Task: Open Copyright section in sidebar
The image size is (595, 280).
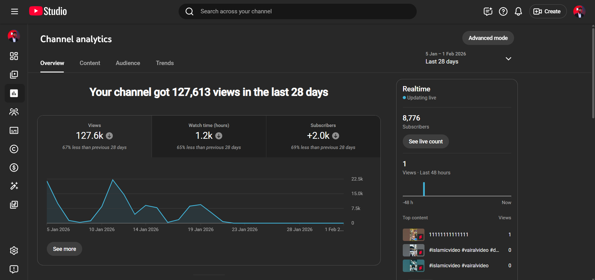Action: (14, 149)
